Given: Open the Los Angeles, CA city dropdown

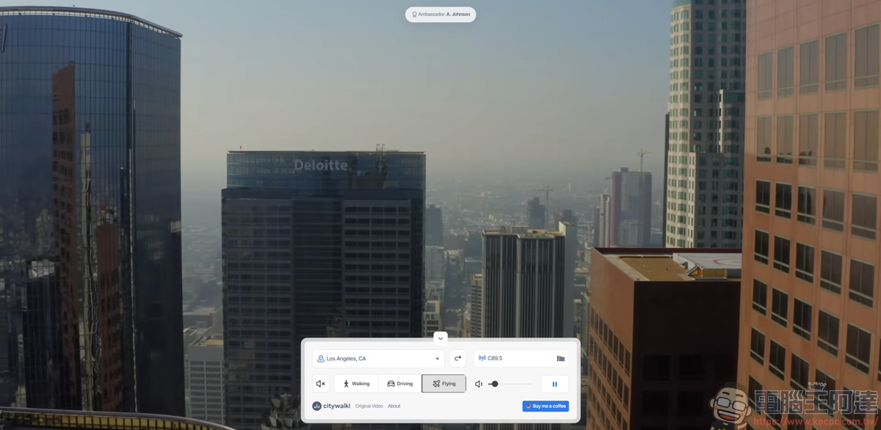Looking at the screenshot, I should (378, 359).
